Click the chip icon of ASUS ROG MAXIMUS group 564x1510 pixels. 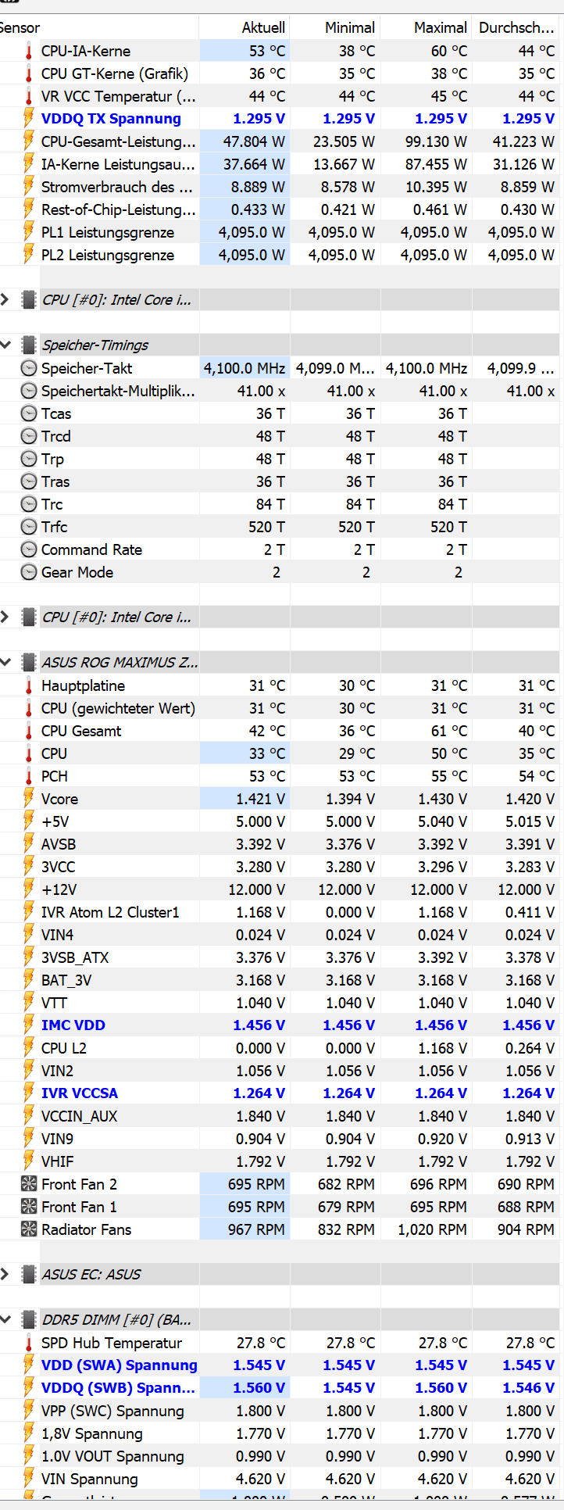coord(29,663)
